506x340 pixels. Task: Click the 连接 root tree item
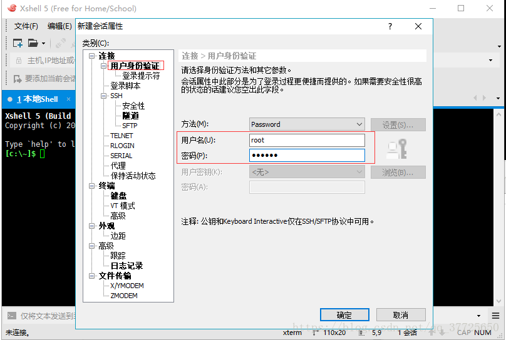[x=107, y=56]
